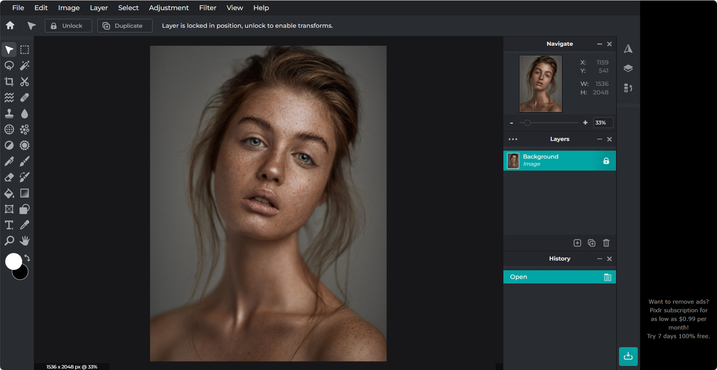Activate the Text tool
Screen dimensions: 717x370
point(9,225)
